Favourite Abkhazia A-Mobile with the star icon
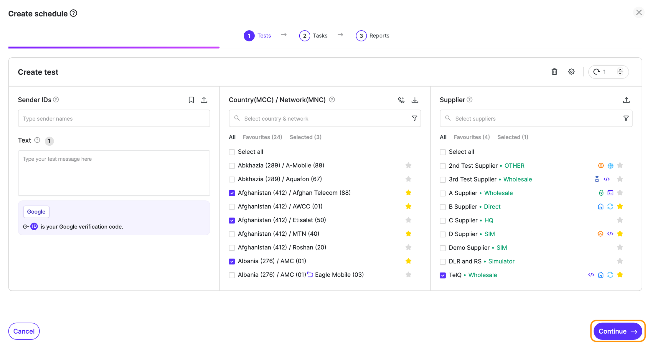This screenshot has width=650, height=343. (x=408, y=165)
